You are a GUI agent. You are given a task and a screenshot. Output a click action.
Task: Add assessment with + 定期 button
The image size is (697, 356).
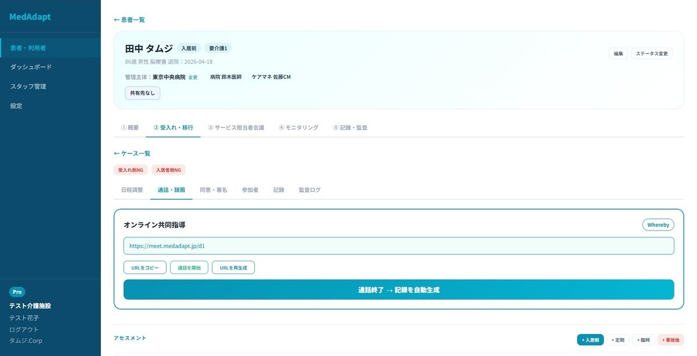point(618,340)
